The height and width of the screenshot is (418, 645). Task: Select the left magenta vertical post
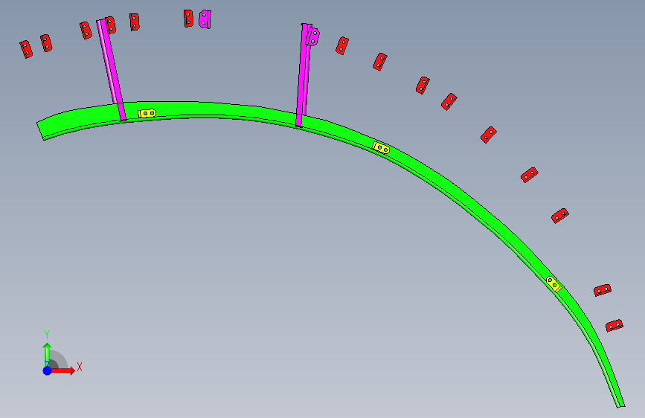[x=111, y=70]
